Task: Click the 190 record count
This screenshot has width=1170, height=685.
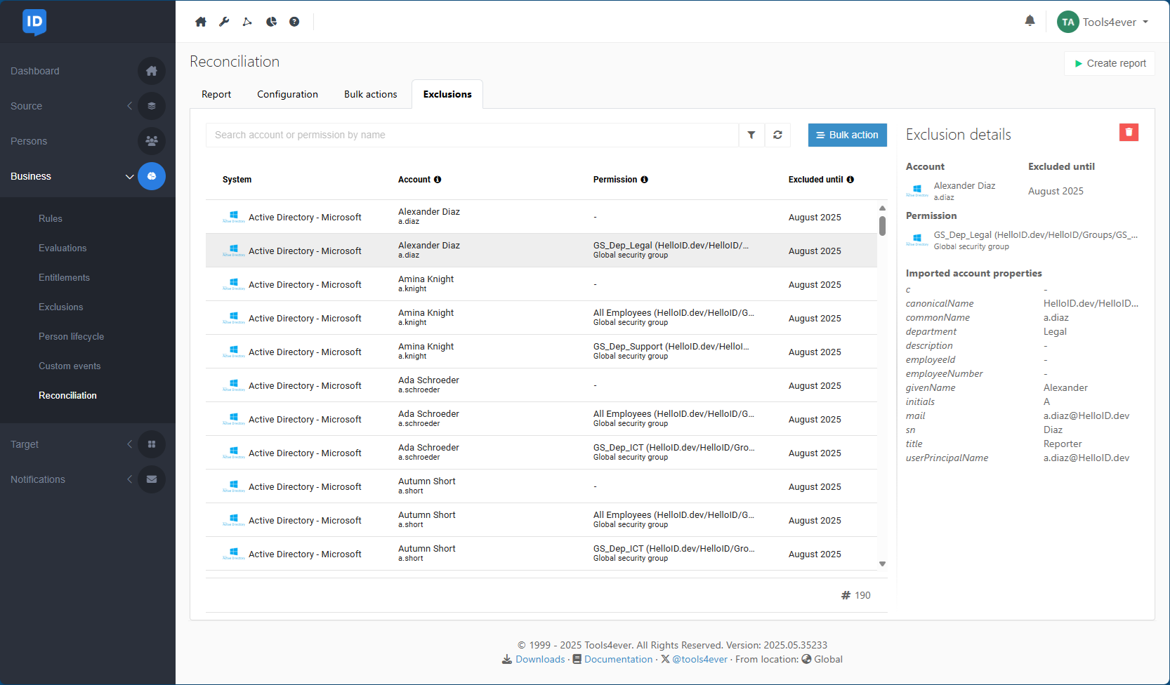Action: pyautogui.click(x=856, y=595)
